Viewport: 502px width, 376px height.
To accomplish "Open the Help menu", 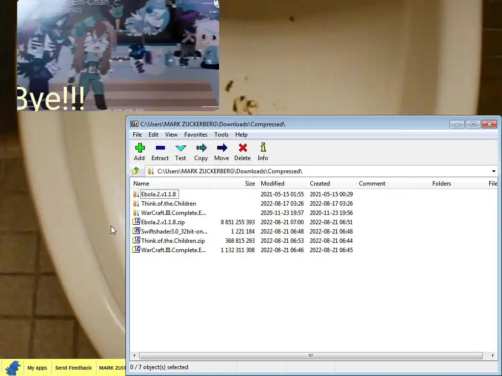I will click(241, 135).
